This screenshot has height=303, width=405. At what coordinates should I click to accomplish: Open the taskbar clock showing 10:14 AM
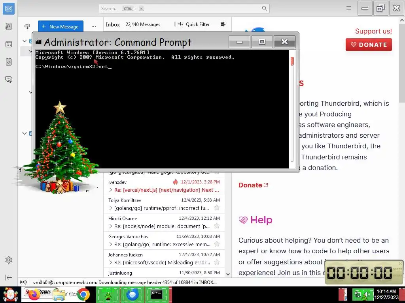click(386, 294)
